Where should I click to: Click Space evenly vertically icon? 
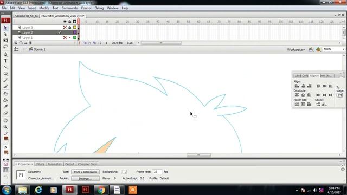pyautogui.click(x=318, y=104)
